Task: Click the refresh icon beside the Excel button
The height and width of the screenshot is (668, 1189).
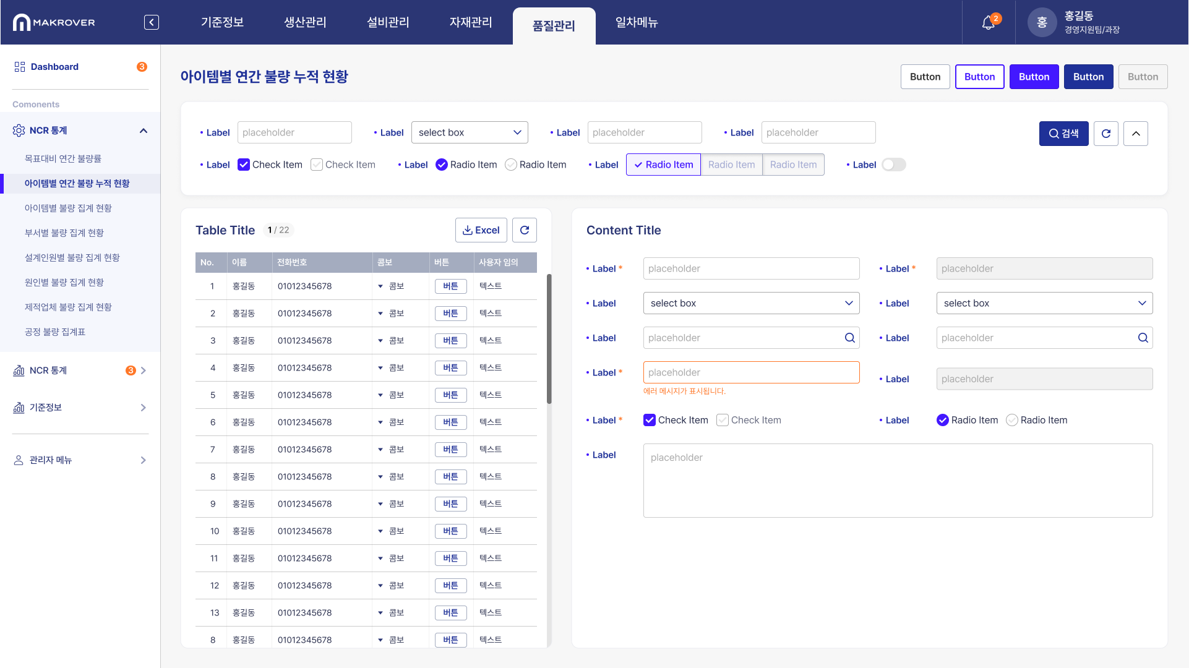Action: tap(525, 230)
